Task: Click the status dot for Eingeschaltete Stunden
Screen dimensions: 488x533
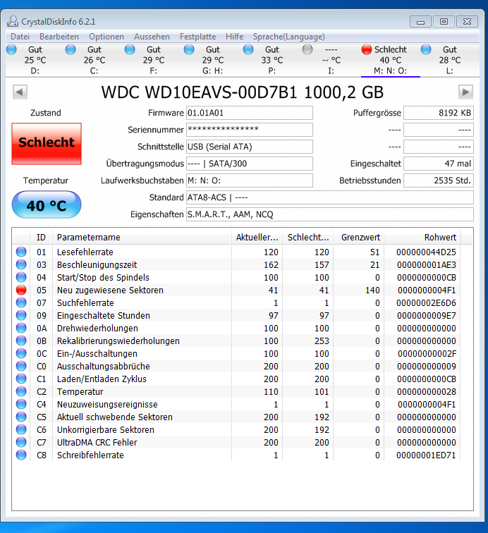Action: click(21, 315)
